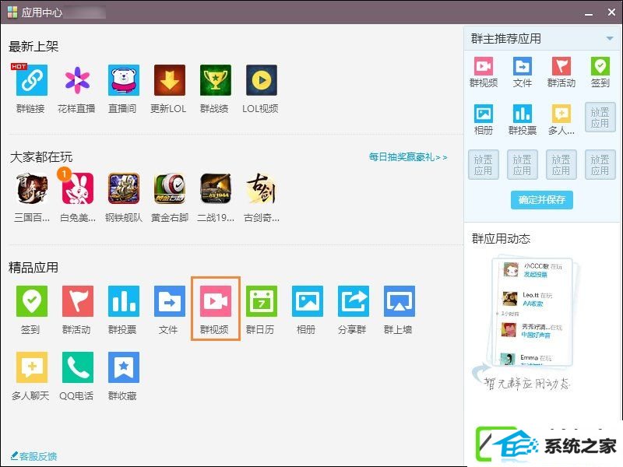The width and height of the screenshot is (623, 467).
Task: Open the 多人聊天 app in 精品应用
Action: pos(32,367)
